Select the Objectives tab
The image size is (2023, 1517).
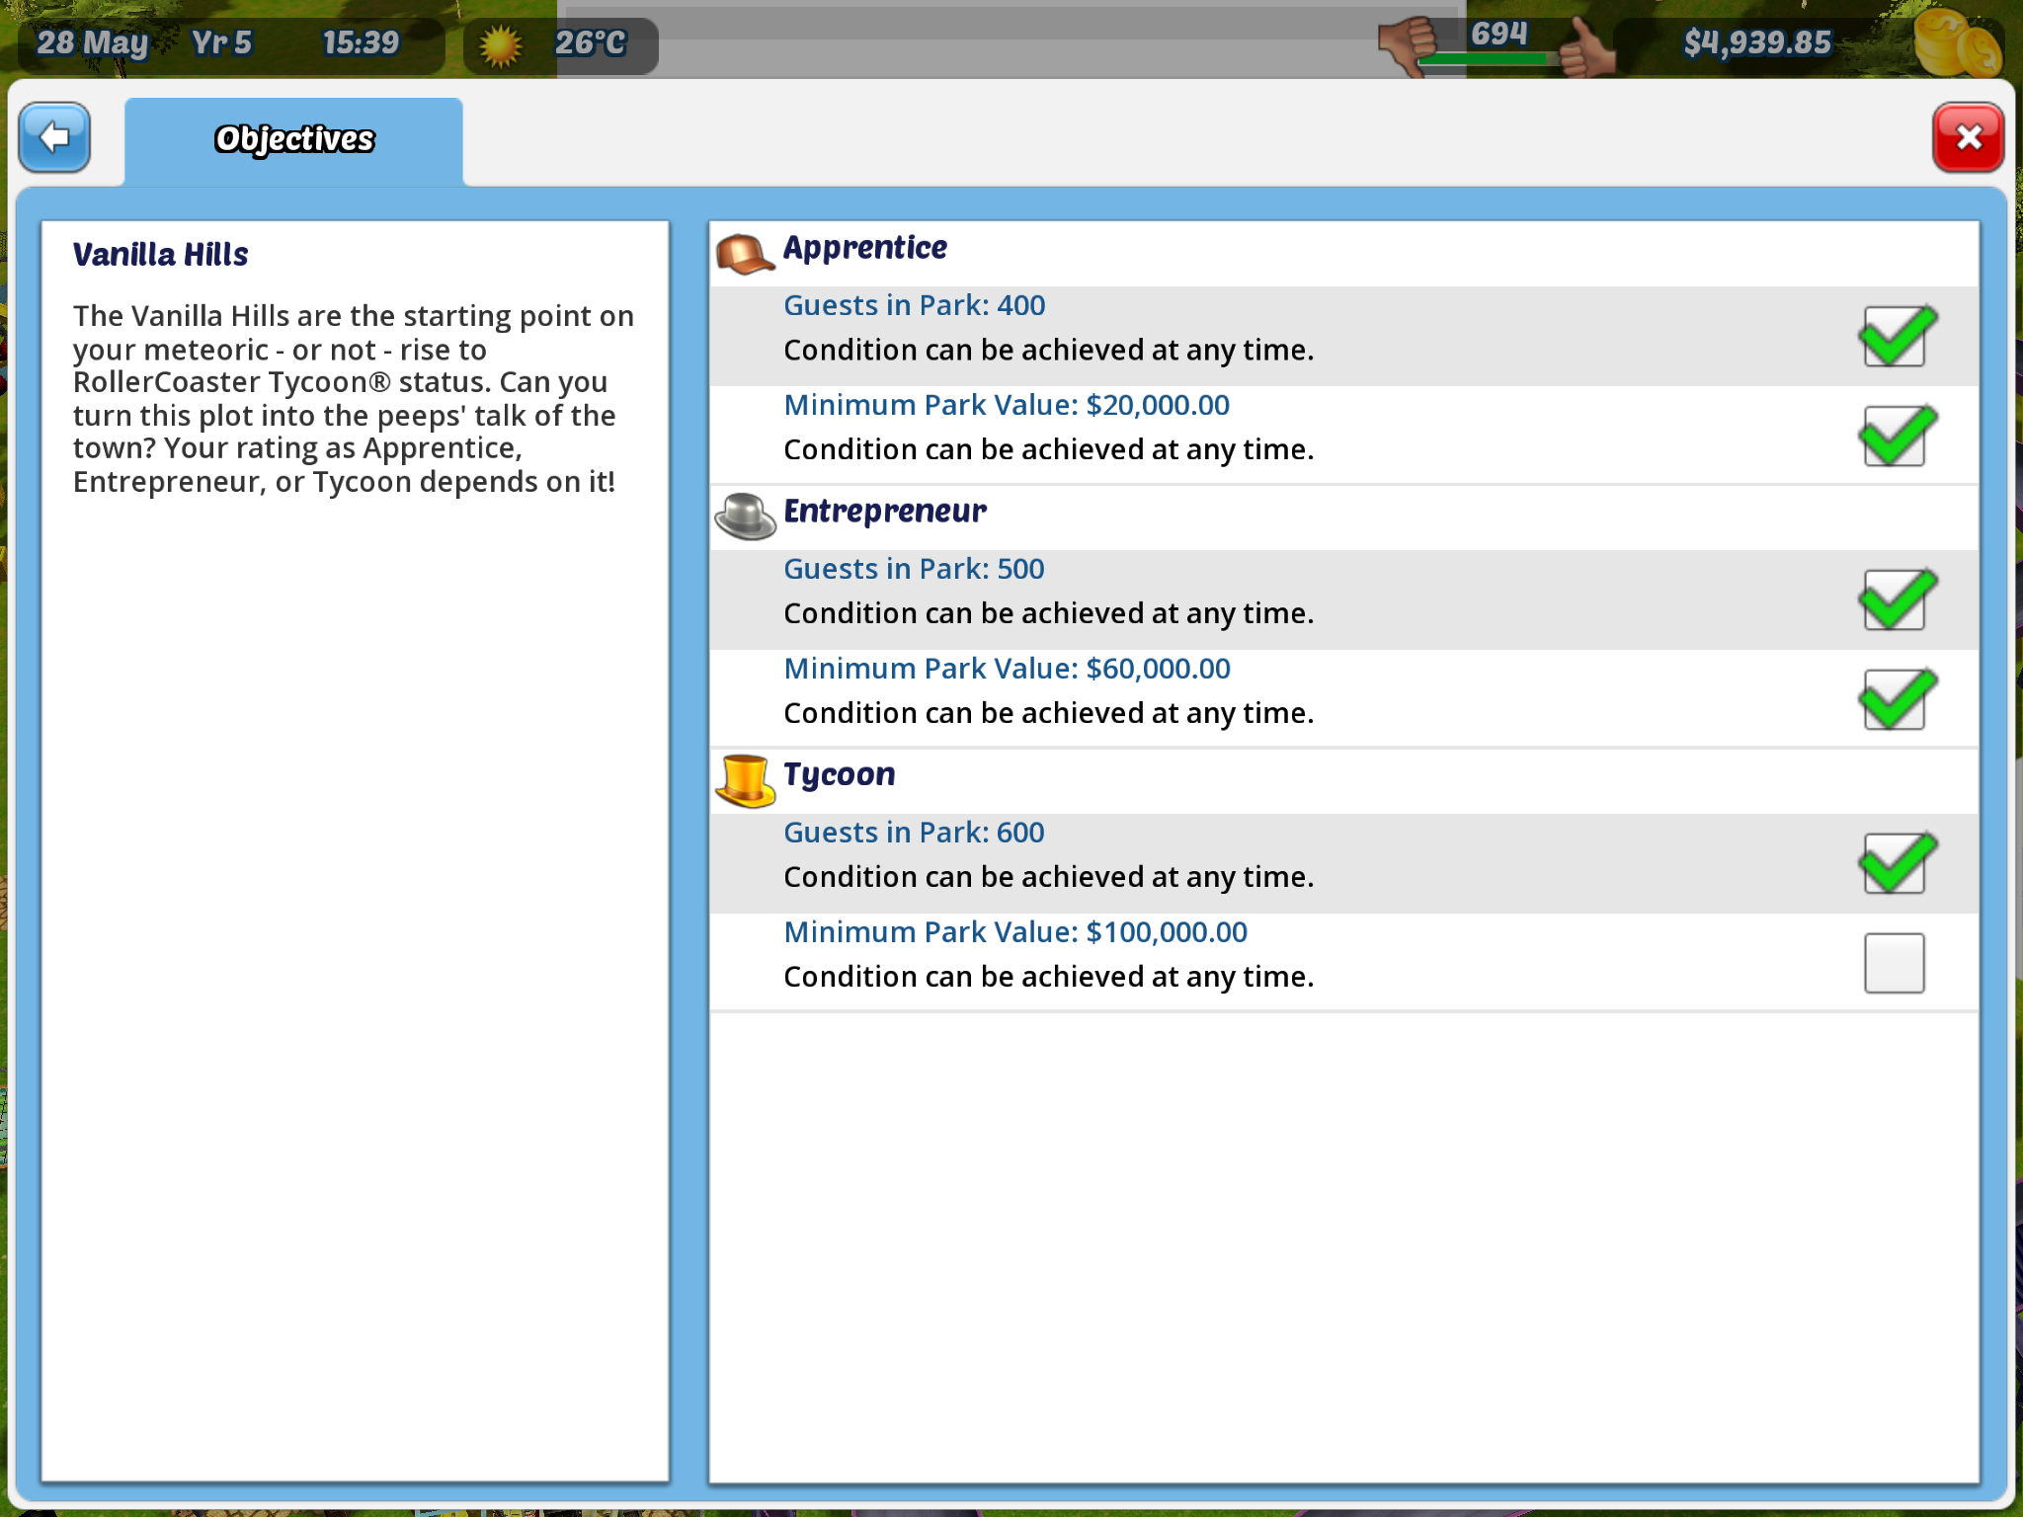pyautogui.click(x=293, y=140)
